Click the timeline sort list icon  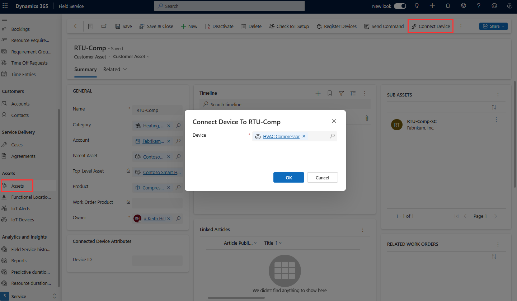coord(353,93)
